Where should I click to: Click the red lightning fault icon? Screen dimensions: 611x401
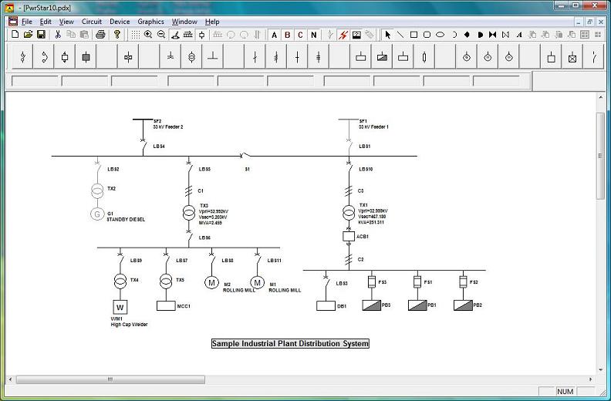[x=343, y=35]
